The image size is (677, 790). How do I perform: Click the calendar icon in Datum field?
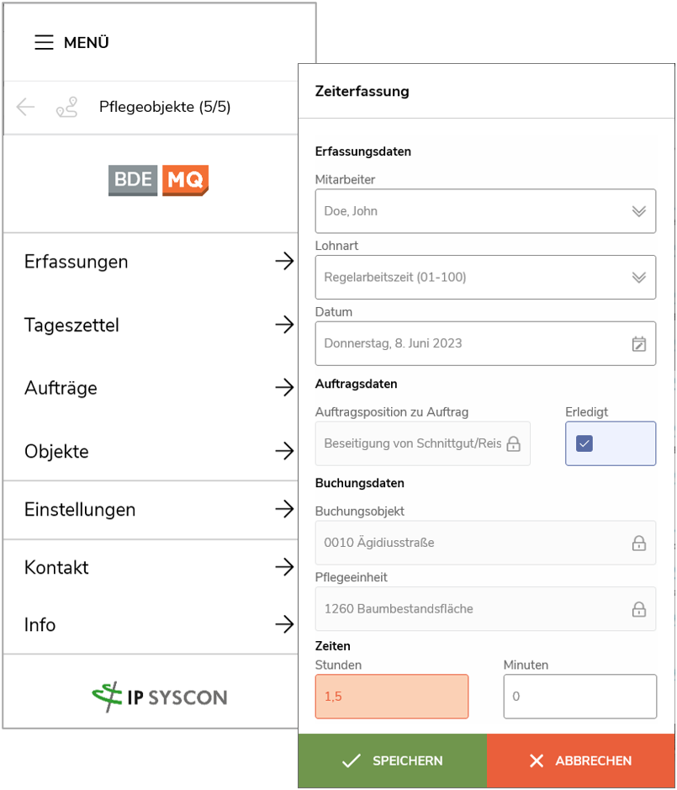point(639,343)
